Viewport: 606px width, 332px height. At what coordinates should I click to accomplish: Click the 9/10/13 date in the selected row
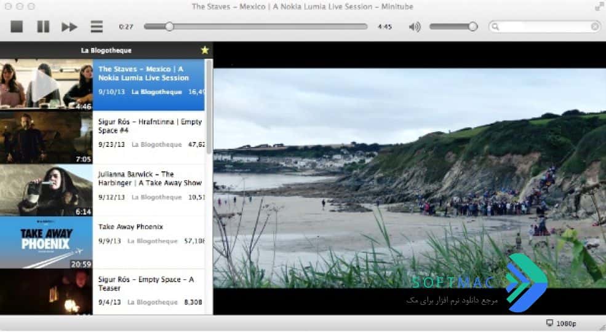pyautogui.click(x=112, y=92)
